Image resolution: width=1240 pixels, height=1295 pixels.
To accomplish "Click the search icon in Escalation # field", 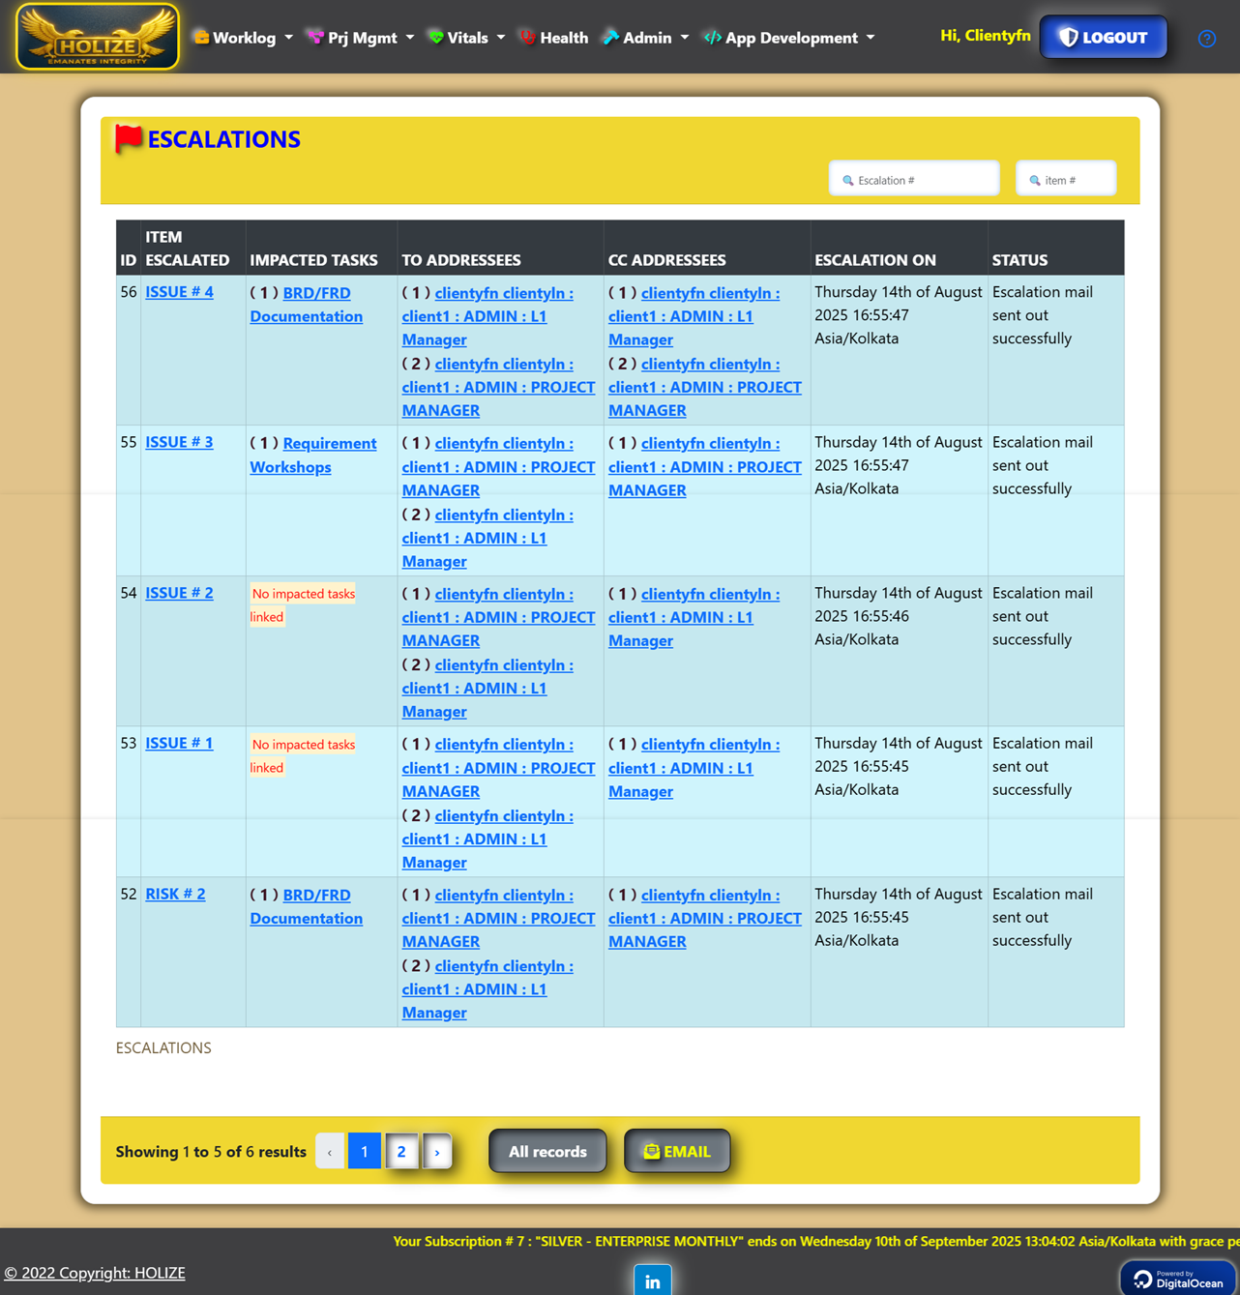I will pos(848,181).
